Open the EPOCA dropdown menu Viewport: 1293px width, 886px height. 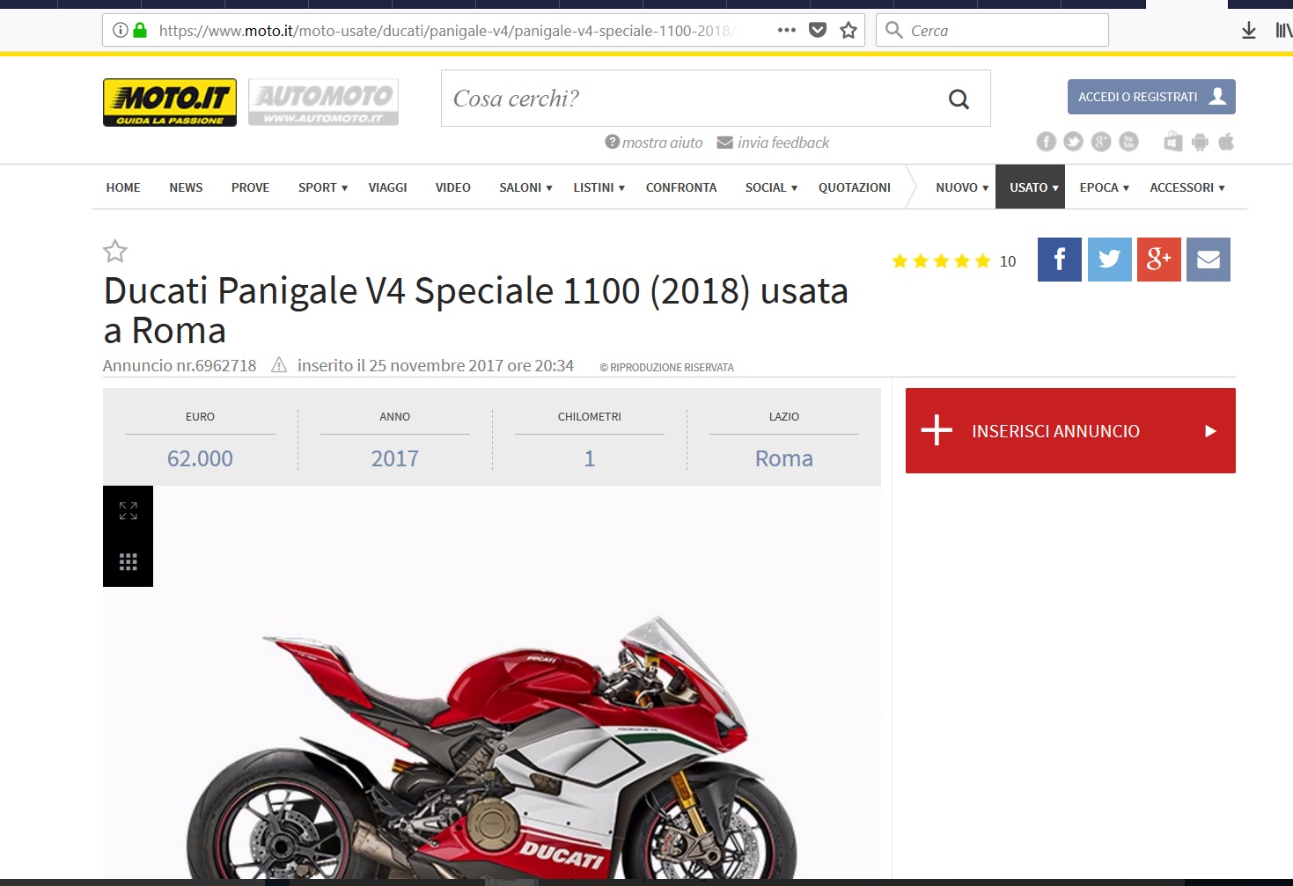(1104, 187)
